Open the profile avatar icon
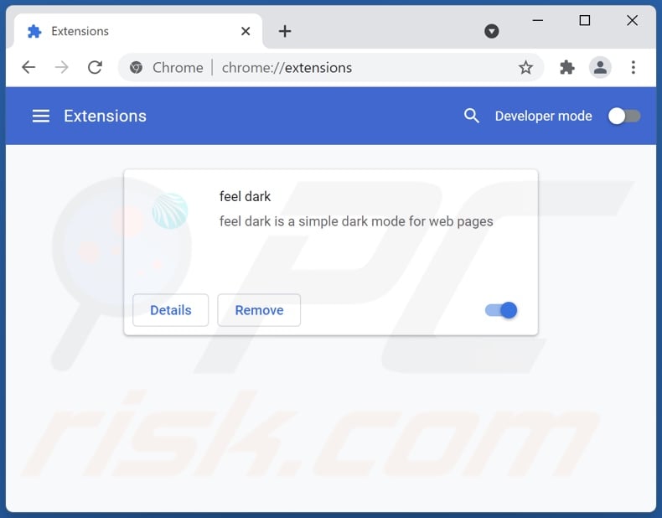Viewport: 662px width, 518px height. click(x=600, y=68)
